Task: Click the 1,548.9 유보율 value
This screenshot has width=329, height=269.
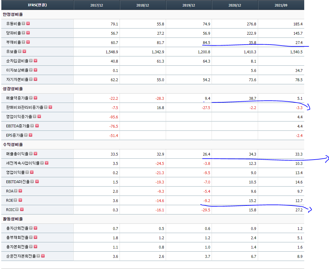Action: pyautogui.click(x=112, y=52)
